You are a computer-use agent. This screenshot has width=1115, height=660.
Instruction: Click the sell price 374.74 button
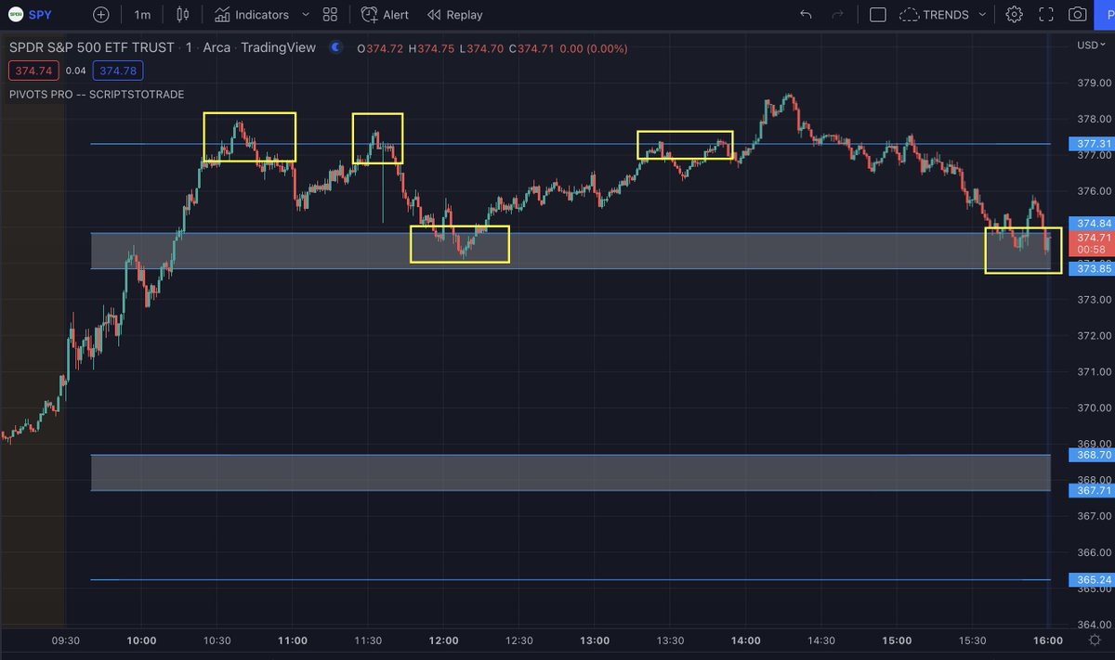tap(34, 71)
